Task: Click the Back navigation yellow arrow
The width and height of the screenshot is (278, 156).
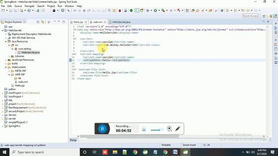Action: [248, 10]
